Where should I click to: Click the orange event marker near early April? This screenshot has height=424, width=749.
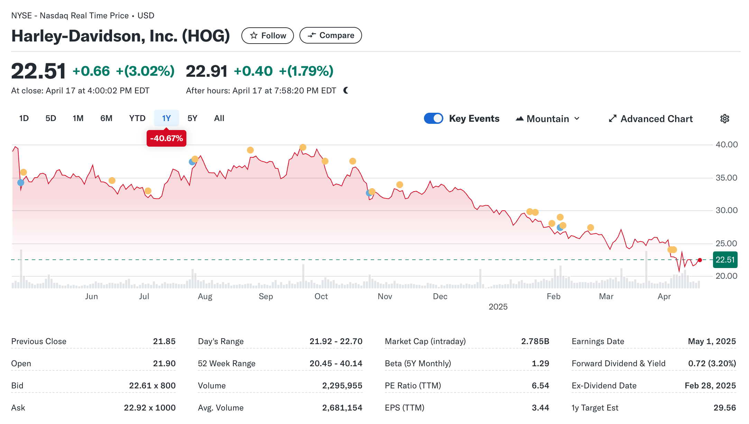pos(672,250)
